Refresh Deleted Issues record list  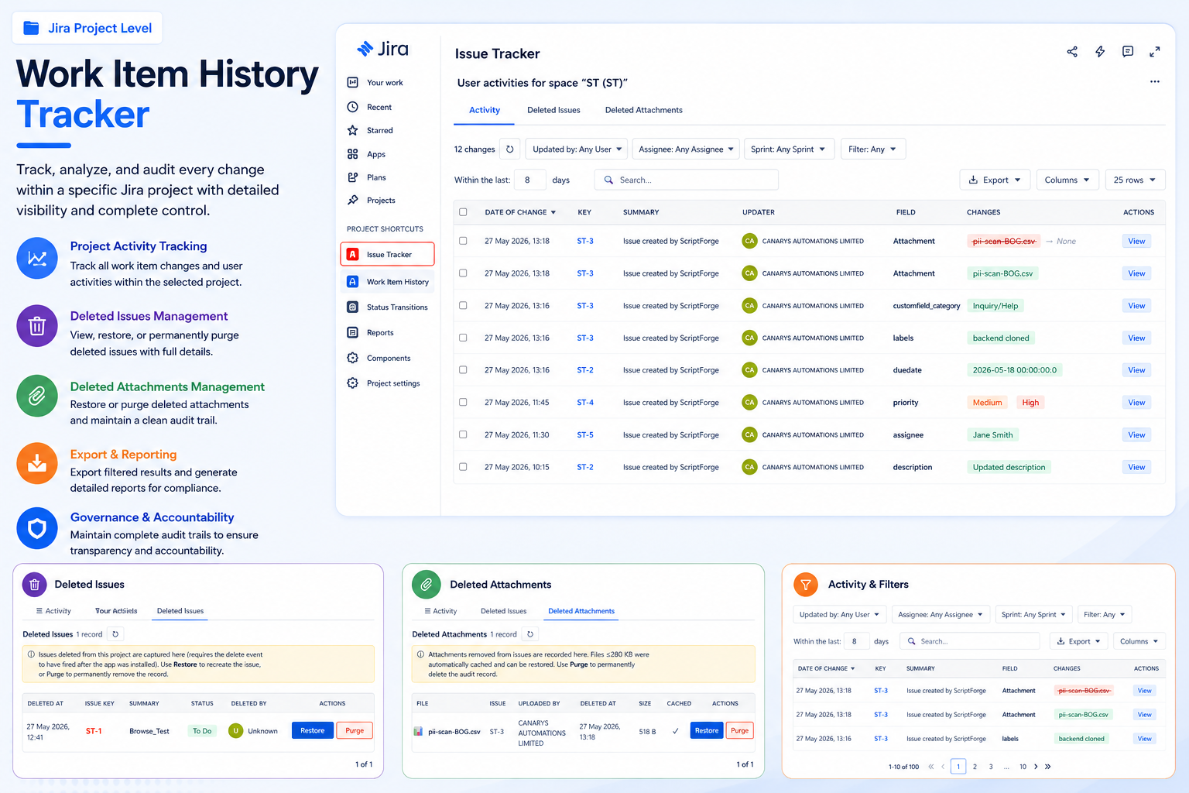[115, 634]
